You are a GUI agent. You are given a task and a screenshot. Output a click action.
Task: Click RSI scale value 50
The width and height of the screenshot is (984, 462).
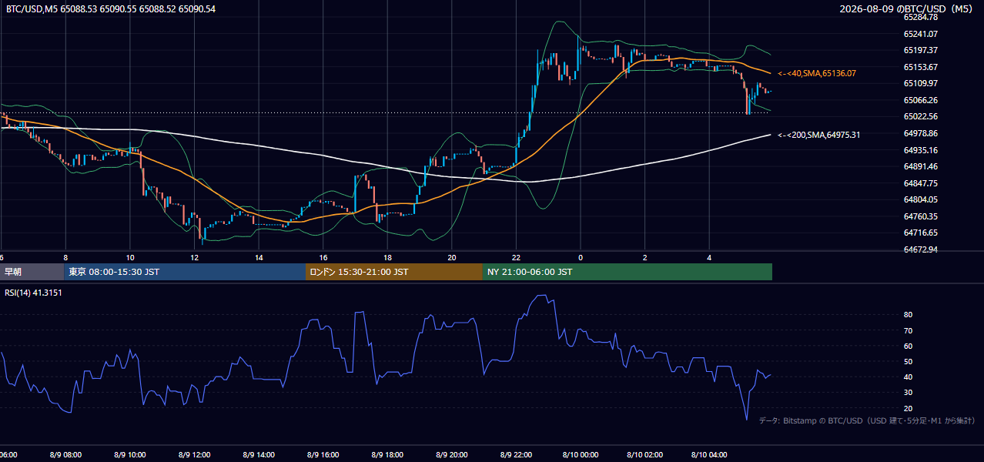tap(909, 361)
